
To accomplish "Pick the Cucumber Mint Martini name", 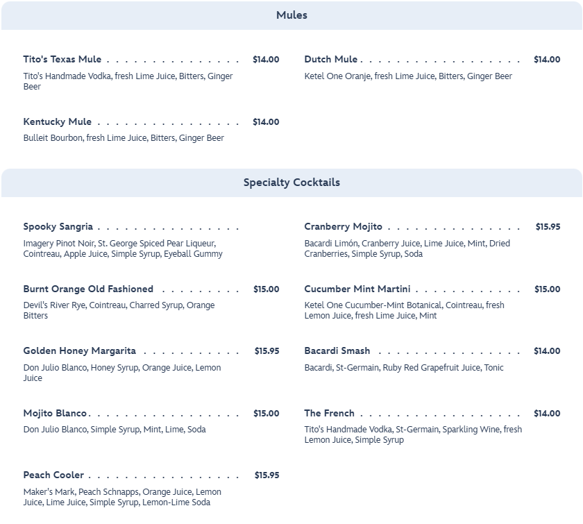I will [357, 289].
